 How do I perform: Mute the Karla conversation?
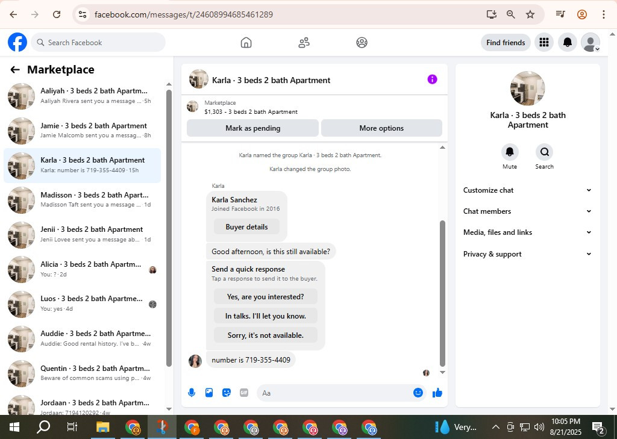(x=510, y=152)
